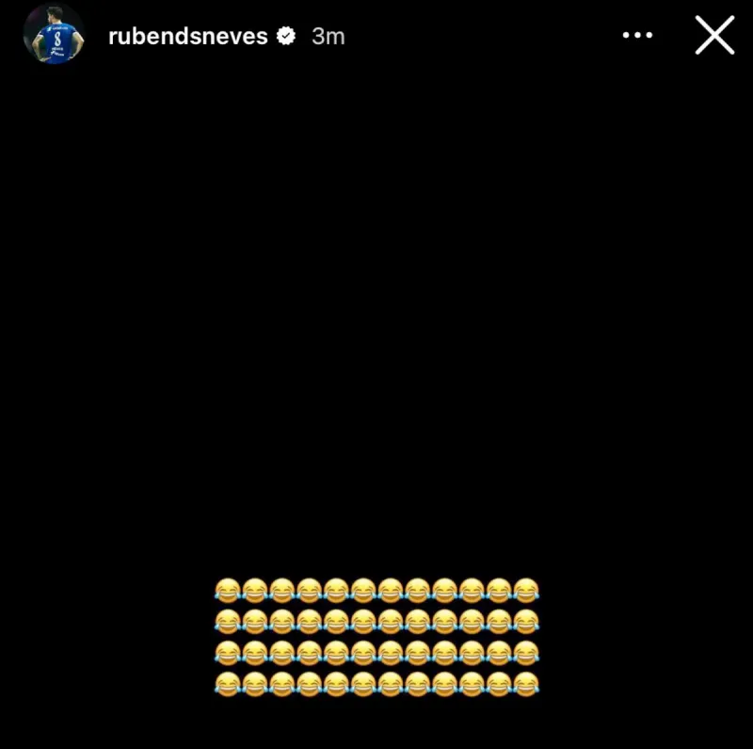This screenshot has height=749, width=753.
Task: Click the first emoji in the second row
Action: [227, 622]
